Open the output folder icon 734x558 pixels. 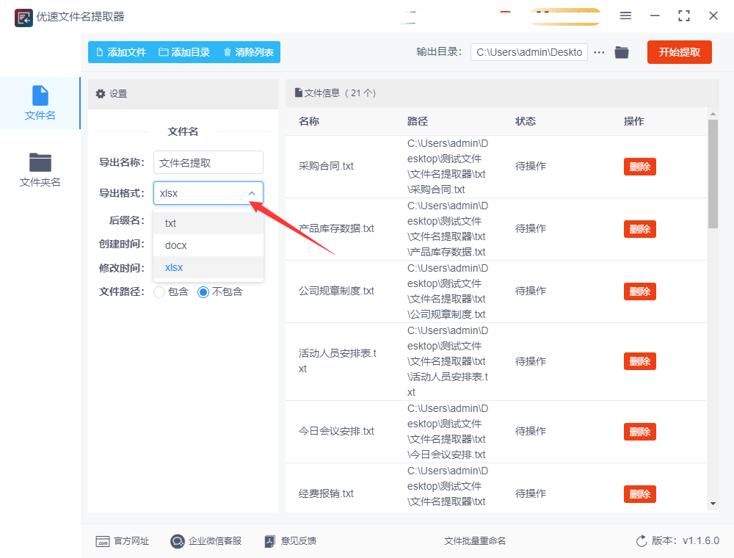click(622, 52)
